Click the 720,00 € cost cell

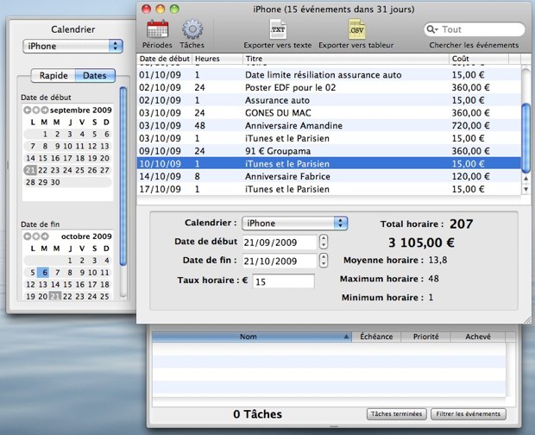pos(470,125)
